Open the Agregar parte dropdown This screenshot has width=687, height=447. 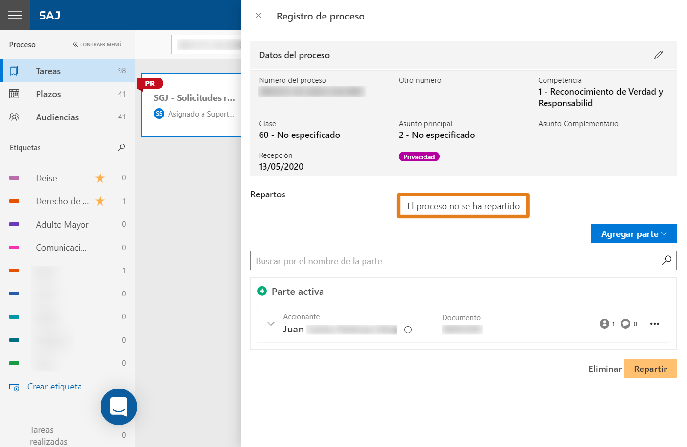pyautogui.click(x=634, y=233)
